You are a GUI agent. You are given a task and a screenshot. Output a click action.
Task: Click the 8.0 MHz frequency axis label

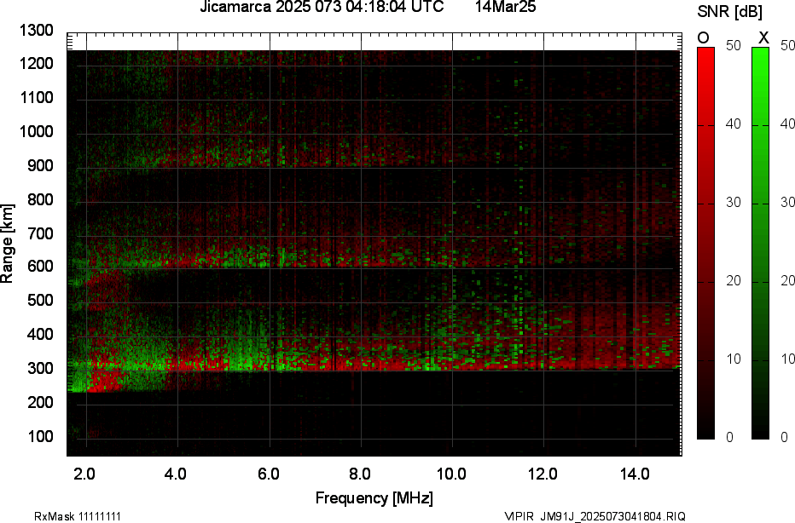pyautogui.click(x=359, y=474)
